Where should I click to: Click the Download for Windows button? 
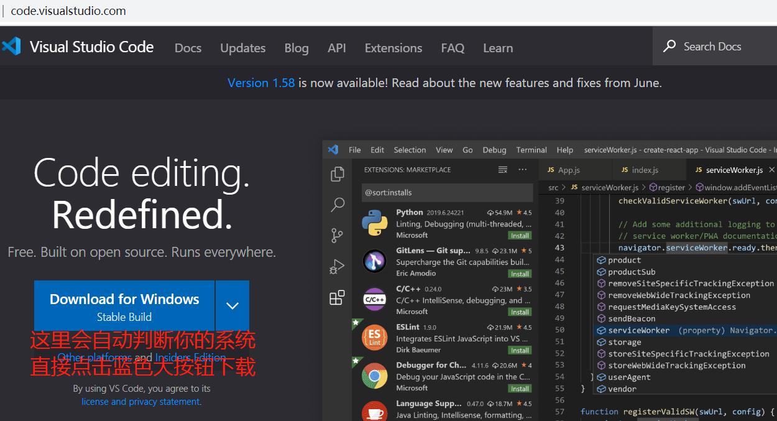pos(124,305)
